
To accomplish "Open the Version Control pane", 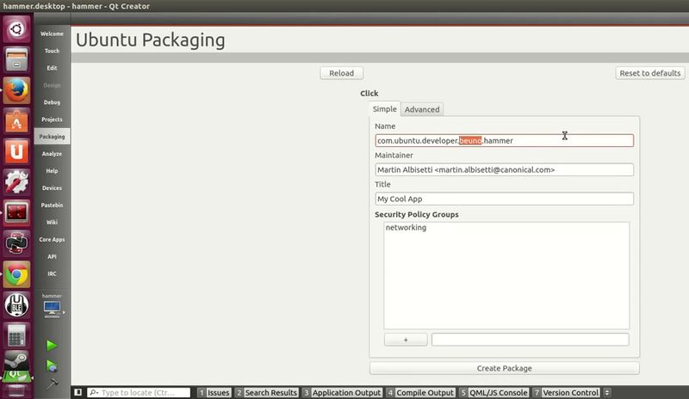I will [x=566, y=392].
